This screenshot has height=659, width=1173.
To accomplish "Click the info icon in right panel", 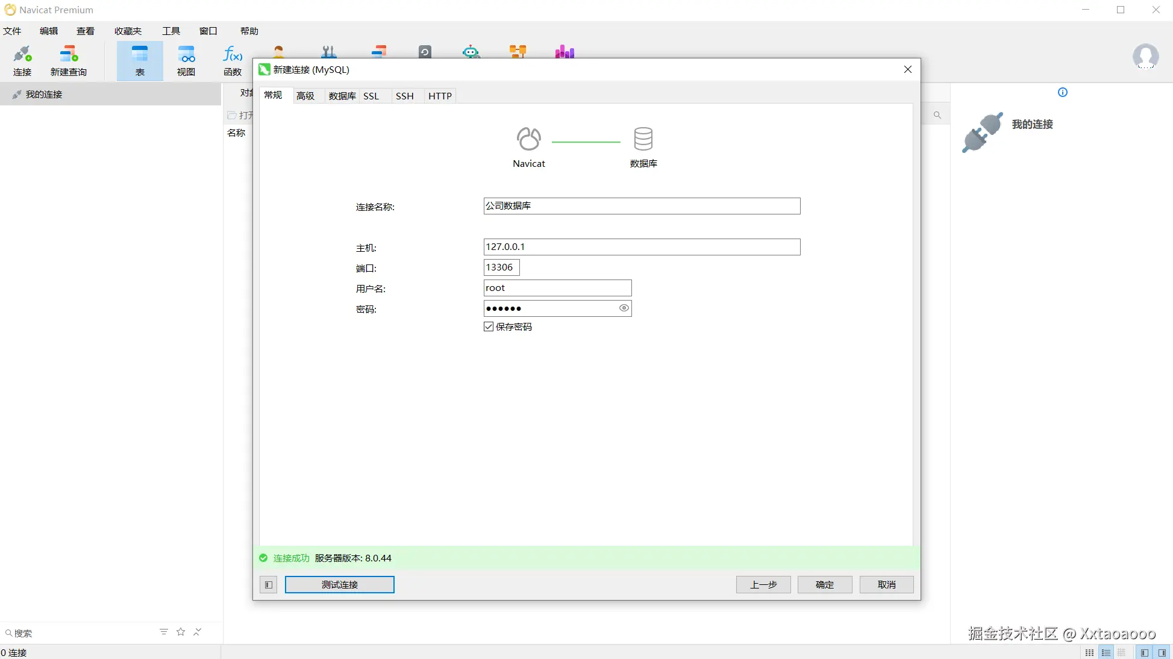I will [x=1063, y=92].
